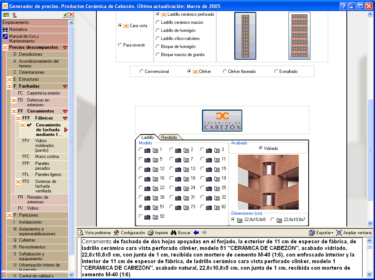
Task: Collapse the F Fachadas tree node
Action: coord(65,86)
